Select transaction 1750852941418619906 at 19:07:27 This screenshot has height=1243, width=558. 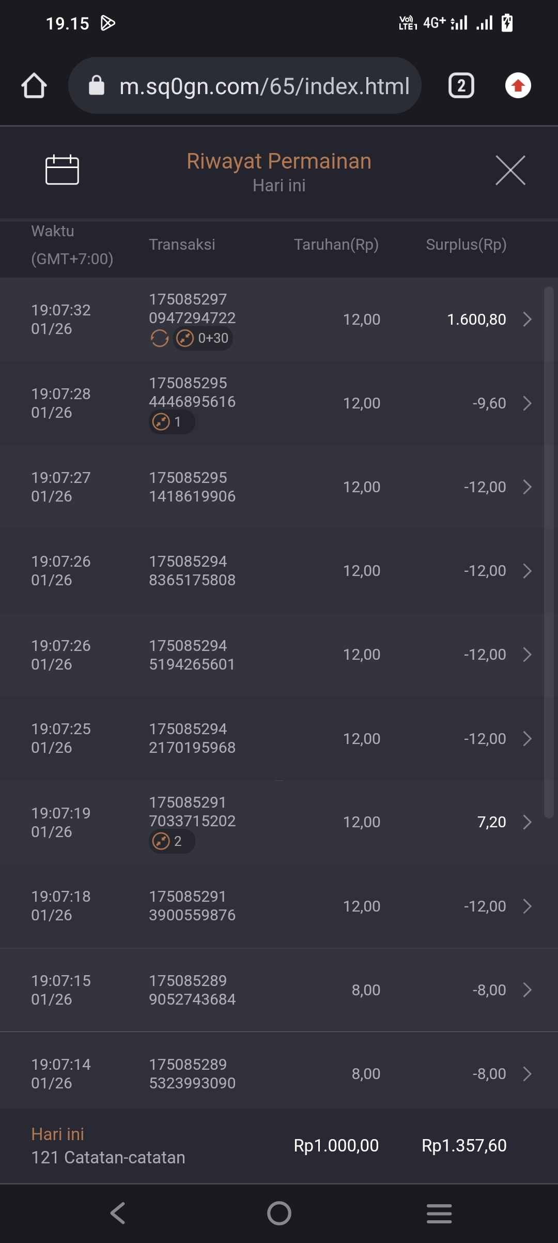click(x=192, y=487)
